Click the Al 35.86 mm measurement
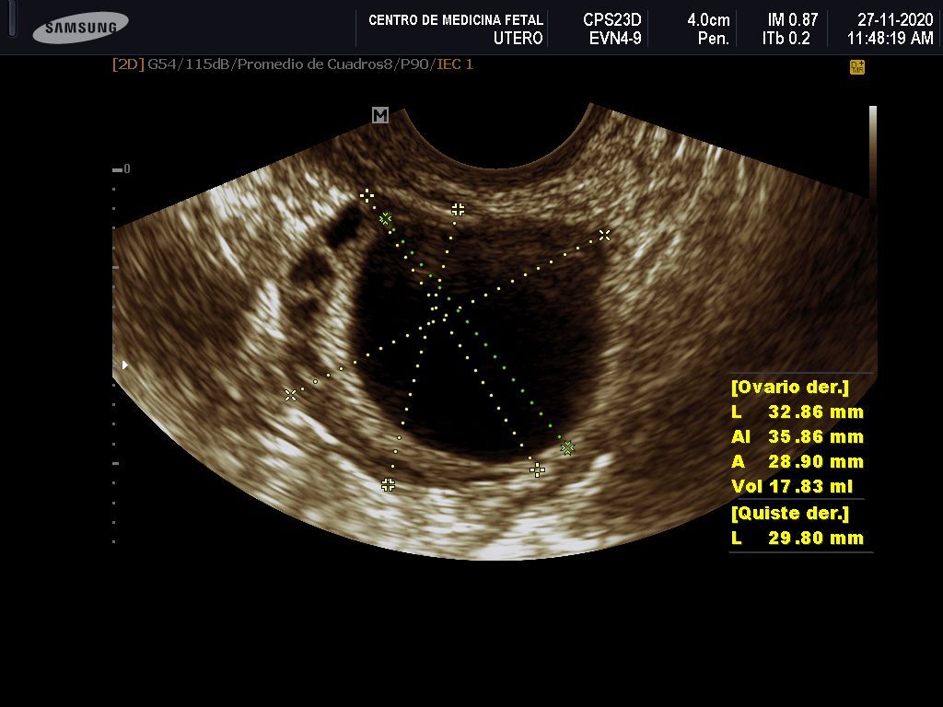Screen dimensions: 943x707 [x=797, y=436]
